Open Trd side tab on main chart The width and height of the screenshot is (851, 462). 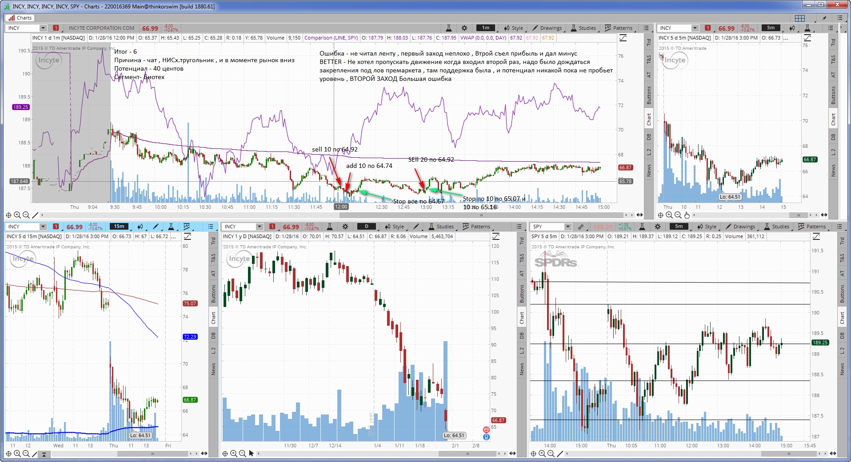649,43
